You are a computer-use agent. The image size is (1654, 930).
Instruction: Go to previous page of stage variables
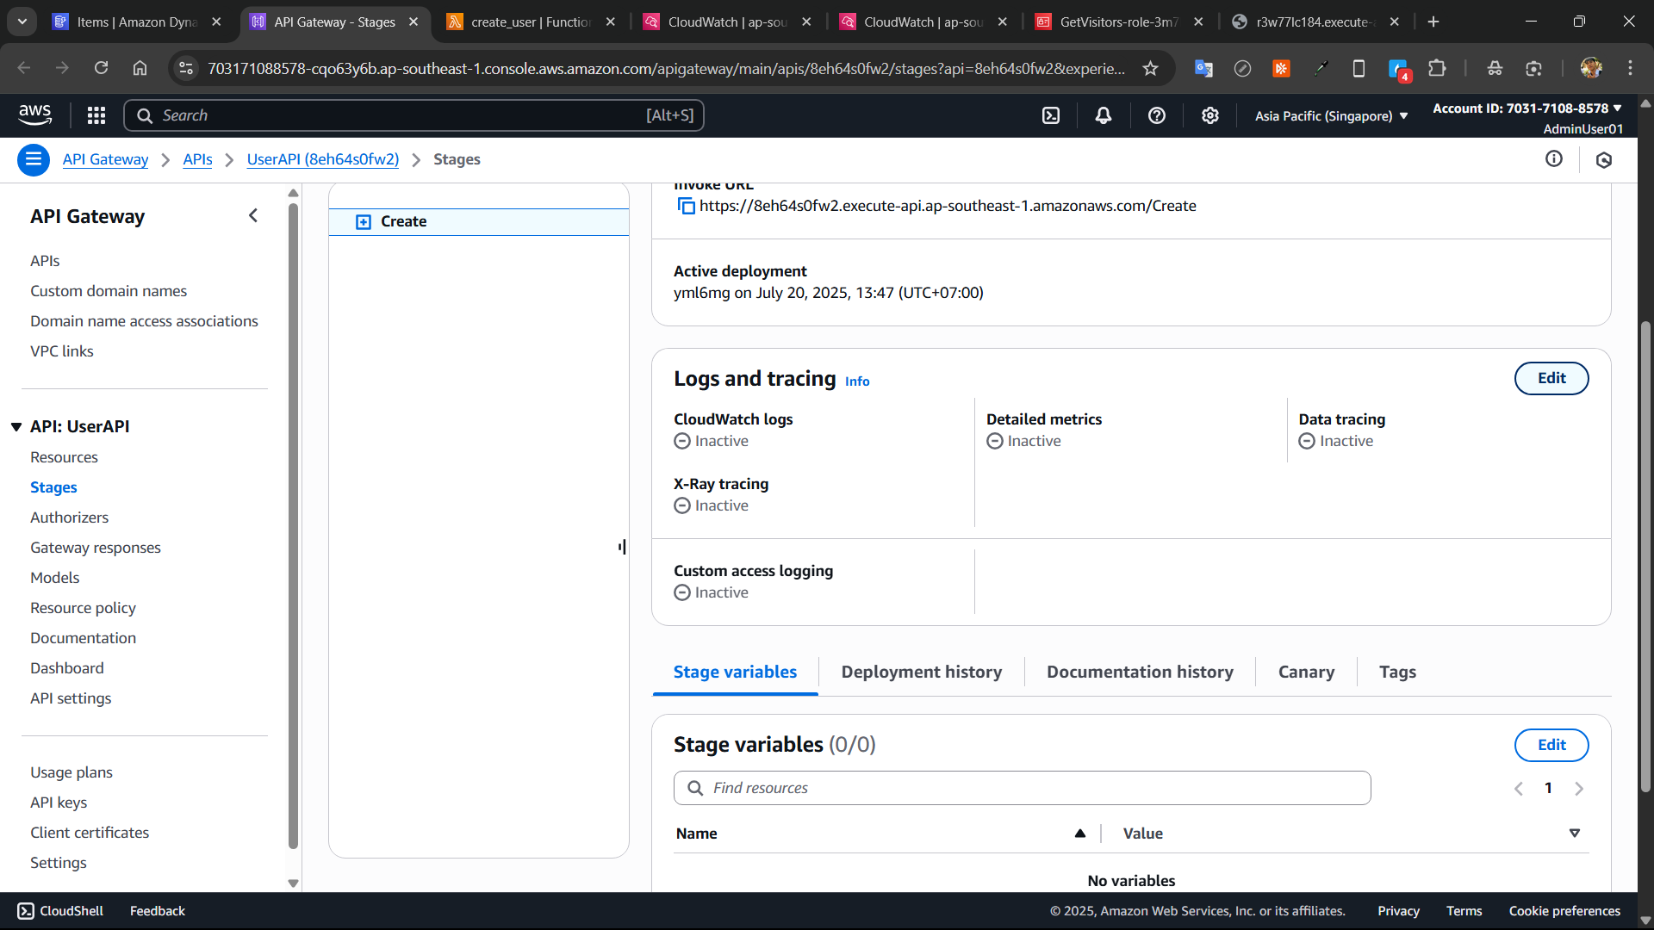(x=1519, y=789)
